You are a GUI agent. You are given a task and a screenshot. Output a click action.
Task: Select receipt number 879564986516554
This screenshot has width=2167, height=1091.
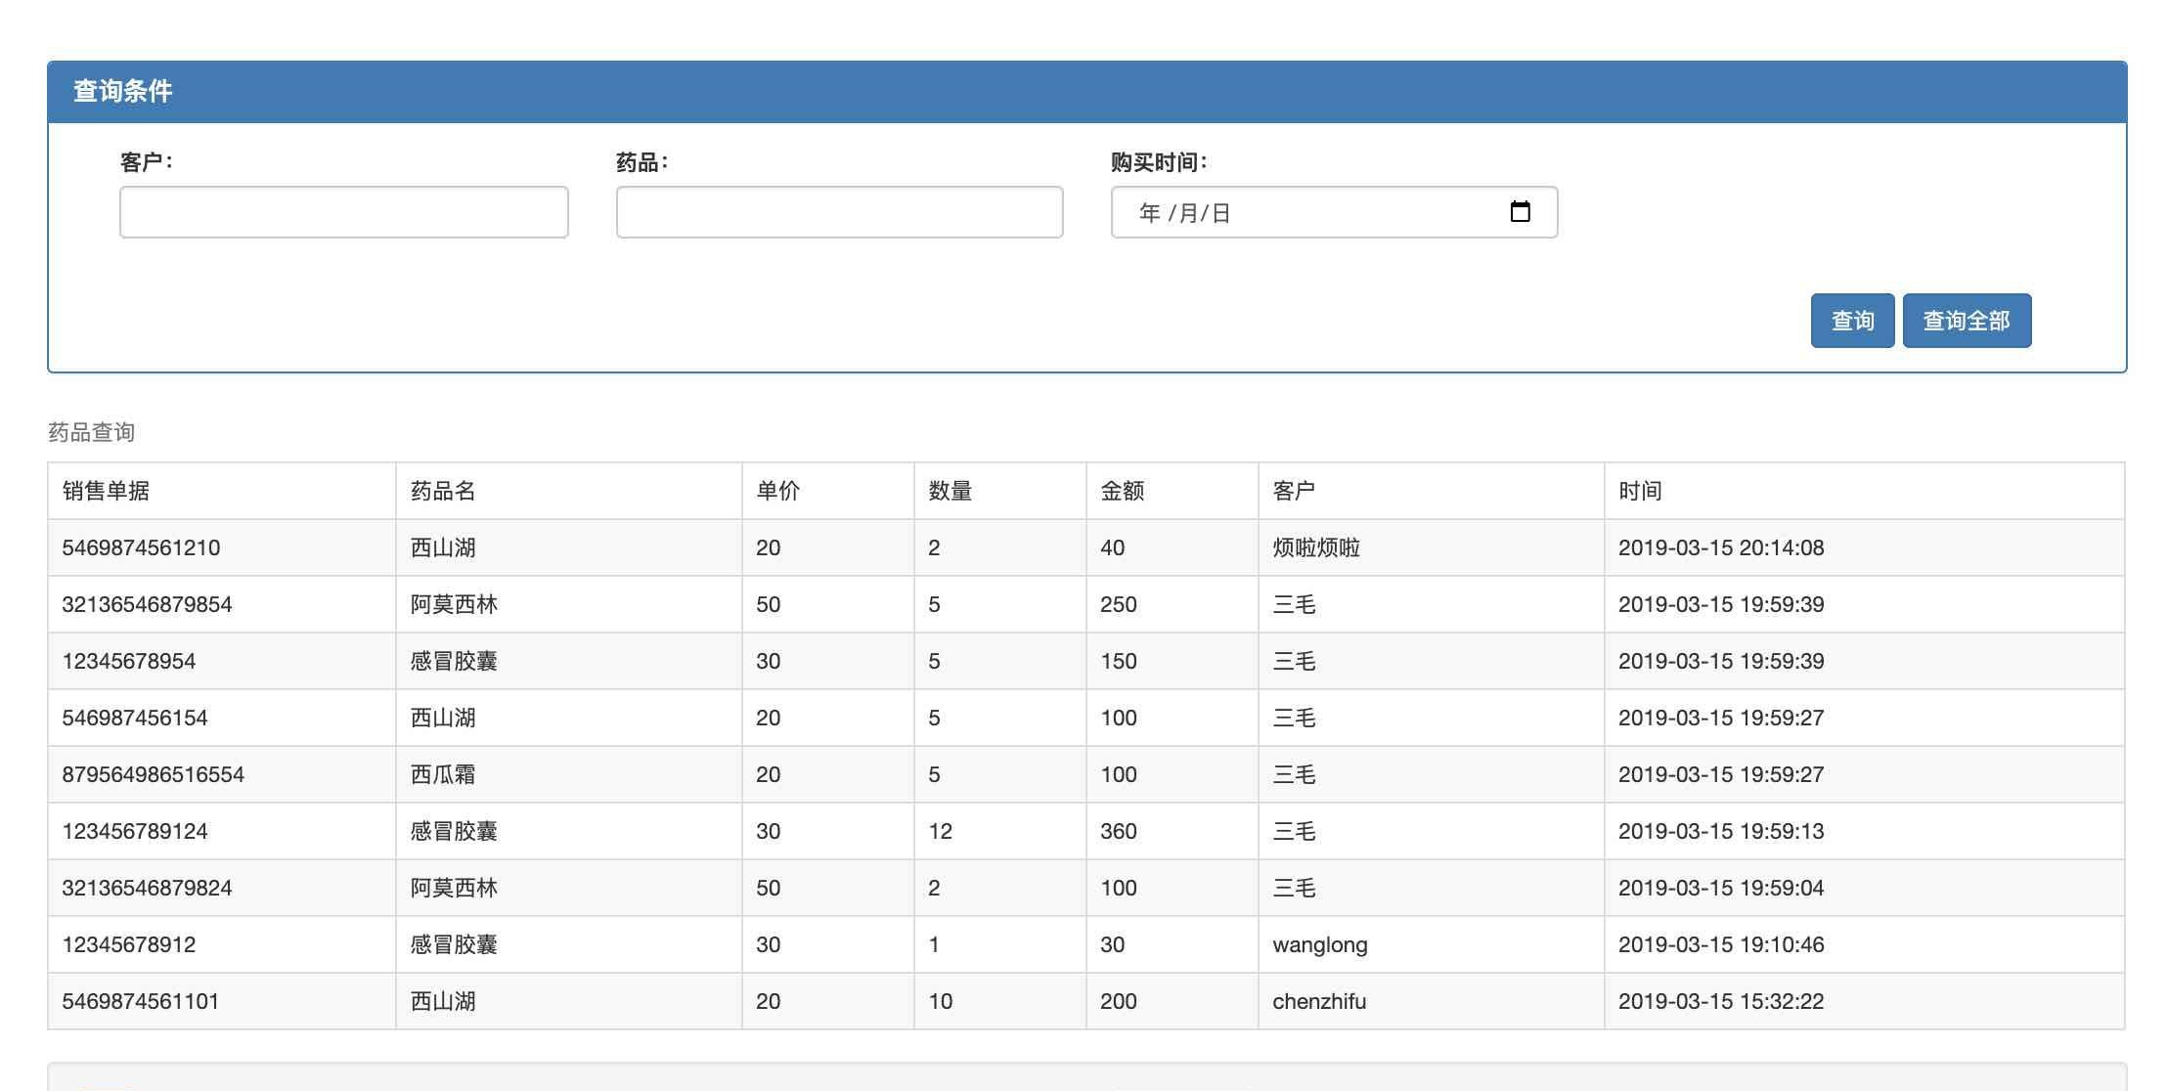[153, 774]
